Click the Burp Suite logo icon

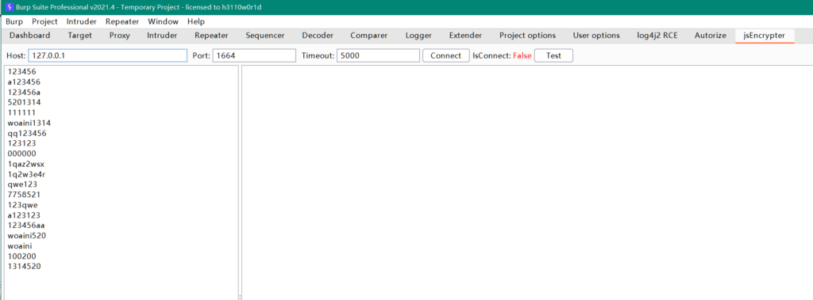click(x=10, y=7)
